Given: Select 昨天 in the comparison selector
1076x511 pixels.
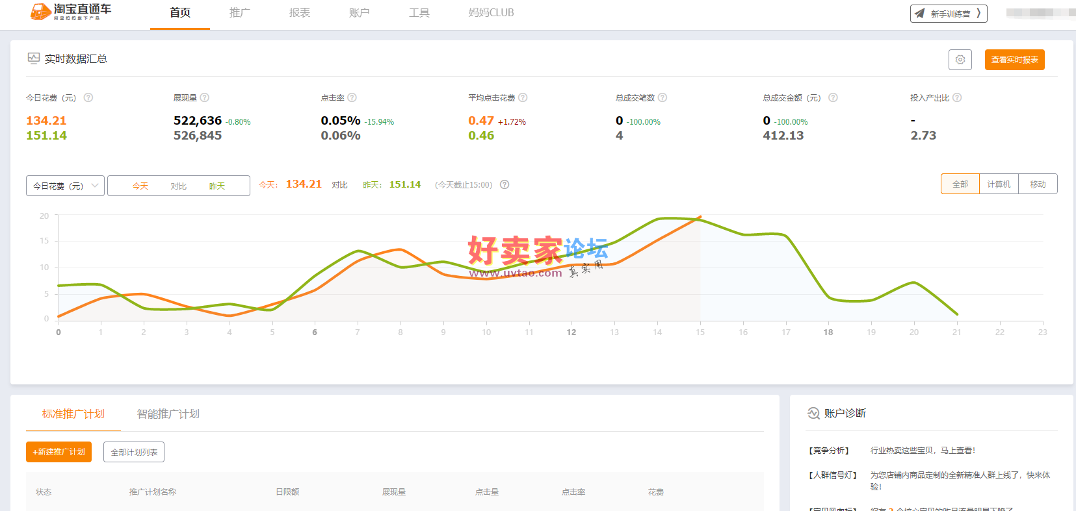Looking at the screenshot, I should tap(217, 186).
